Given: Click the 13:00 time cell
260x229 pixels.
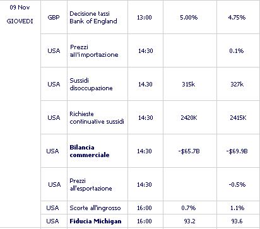Looking at the screenshot, I should tap(145, 17).
